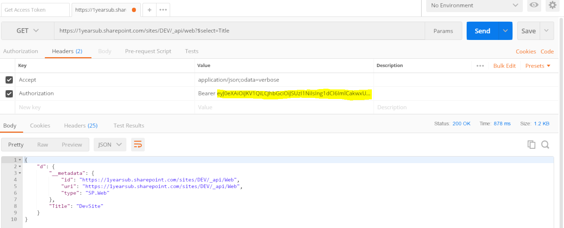Open the GET method dropdown
The height and width of the screenshot is (228, 564).
click(27, 31)
